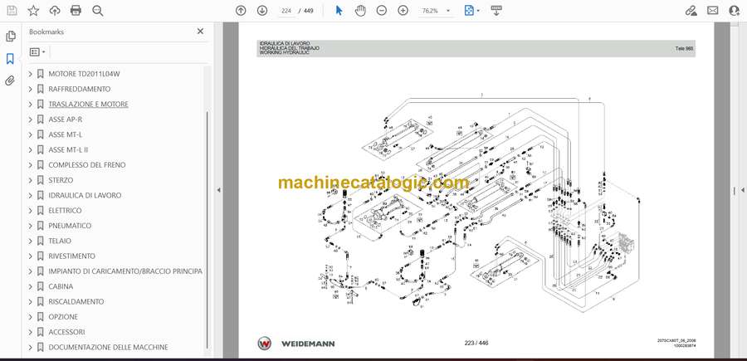Close the Bookmarks pane
The image size is (747, 361).
(x=200, y=31)
